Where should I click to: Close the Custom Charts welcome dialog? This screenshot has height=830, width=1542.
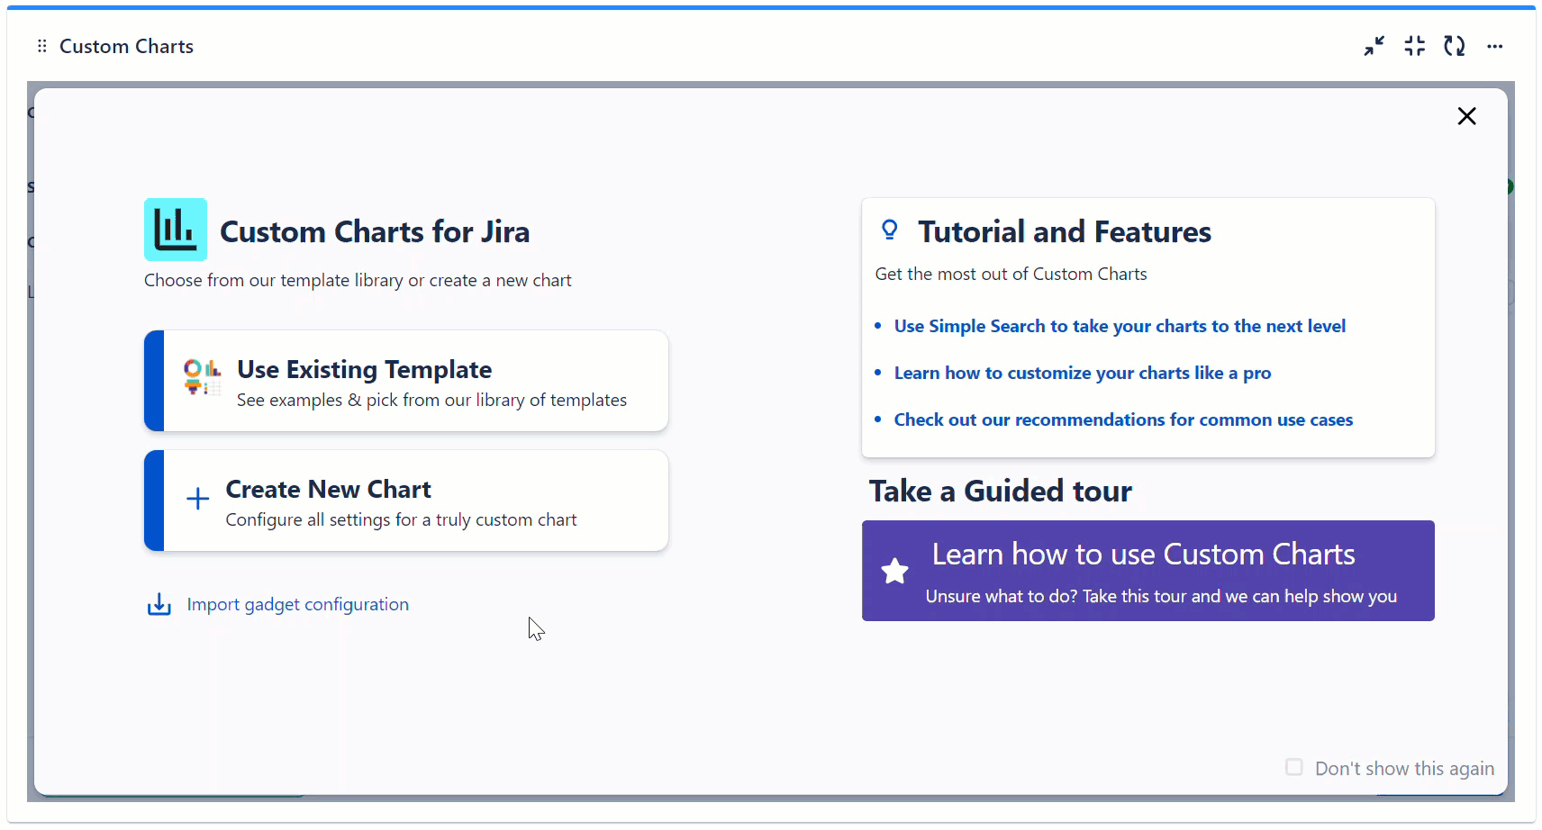pos(1466,116)
